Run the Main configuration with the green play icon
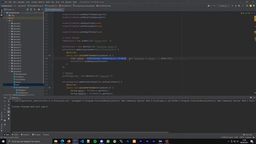Viewport: 256px width, 144px height. click(x=232, y=6)
